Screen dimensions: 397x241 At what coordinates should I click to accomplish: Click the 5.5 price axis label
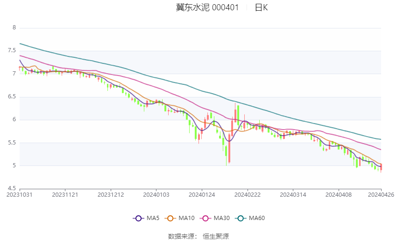coord(12,143)
